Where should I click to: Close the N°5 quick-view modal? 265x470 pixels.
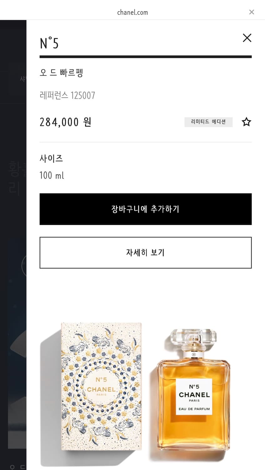coord(247,38)
